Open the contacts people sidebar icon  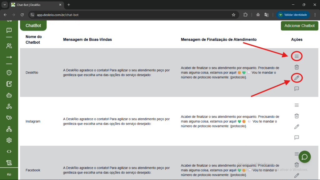9,46
